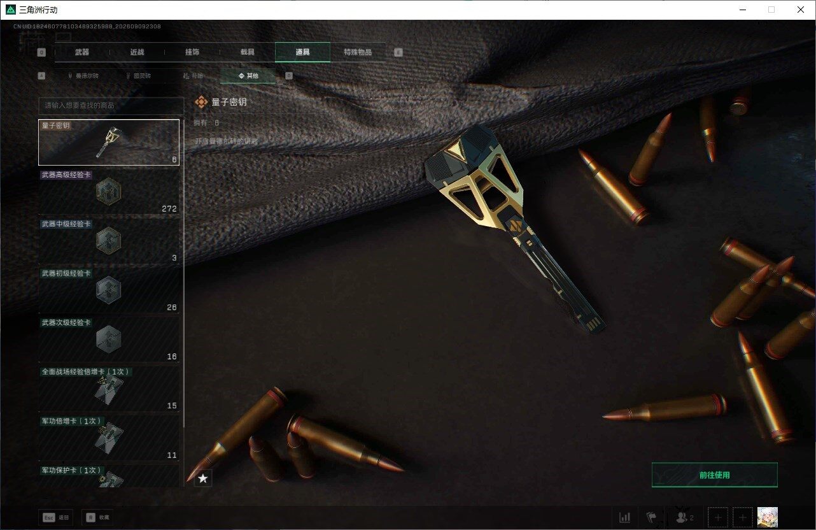The width and height of the screenshot is (816, 530).
Task: Open the 武器 category tab
Action: (82, 52)
